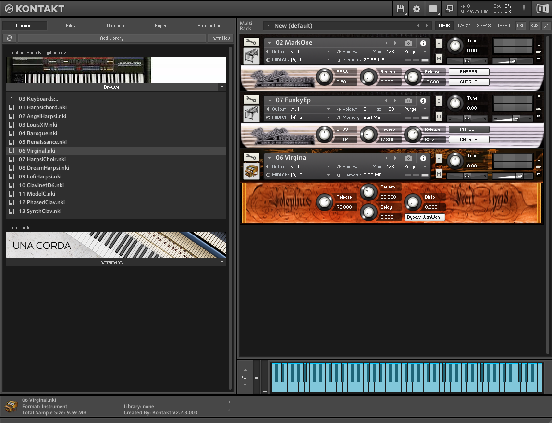The width and height of the screenshot is (552, 423).
Task: Show info for 02 MarkOne instrument
Action: [x=423, y=43]
